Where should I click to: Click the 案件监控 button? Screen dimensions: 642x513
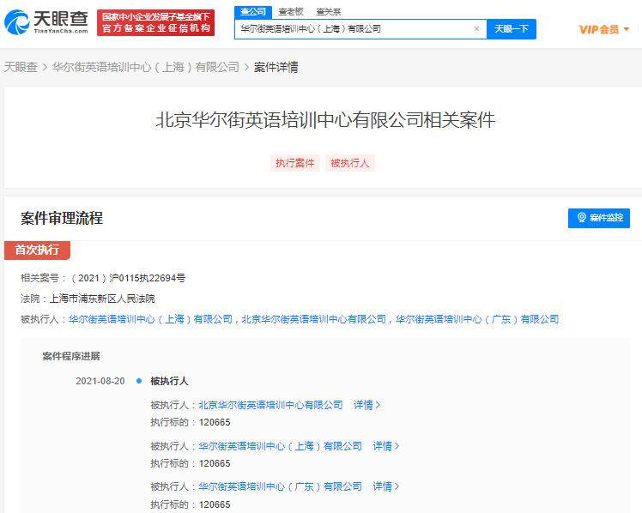point(599,218)
